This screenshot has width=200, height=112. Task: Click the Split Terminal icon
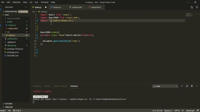click(x=187, y=86)
